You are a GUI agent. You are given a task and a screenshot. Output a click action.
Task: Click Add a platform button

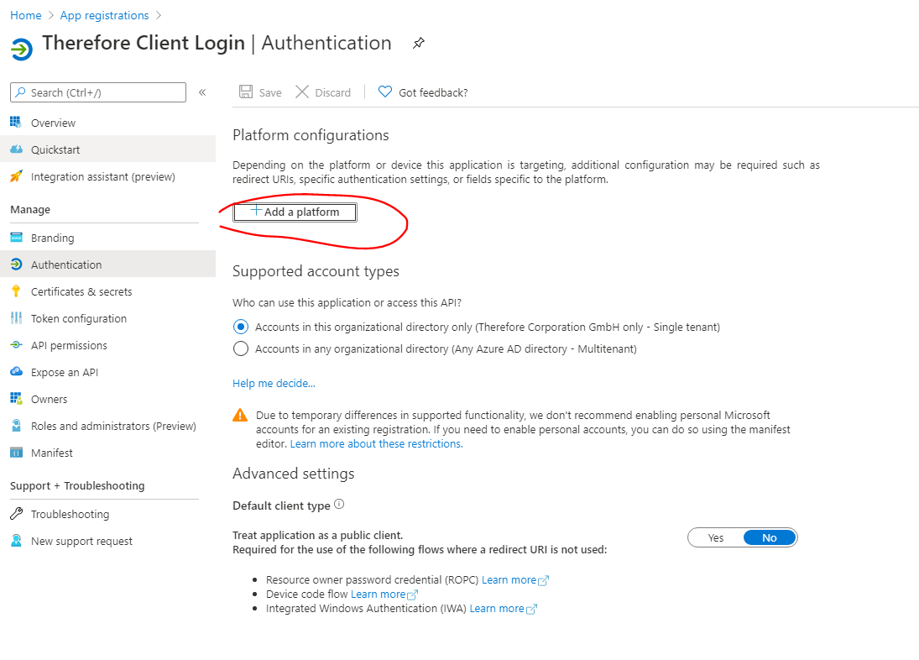pos(295,212)
